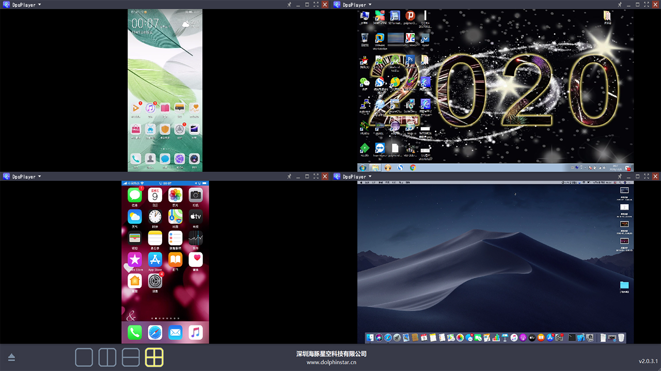Enter fullscreen for the bottom-left player pane
This screenshot has width=661, height=371.
tap(316, 177)
